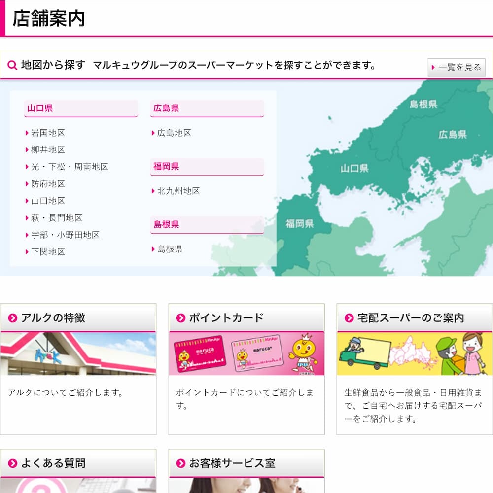This screenshot has width=493, height=493.
Task: Click 福岡県 region on the map
Action: tap(299, 224)
